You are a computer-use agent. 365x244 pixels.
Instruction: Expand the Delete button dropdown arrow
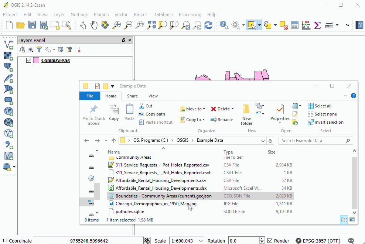232,109
